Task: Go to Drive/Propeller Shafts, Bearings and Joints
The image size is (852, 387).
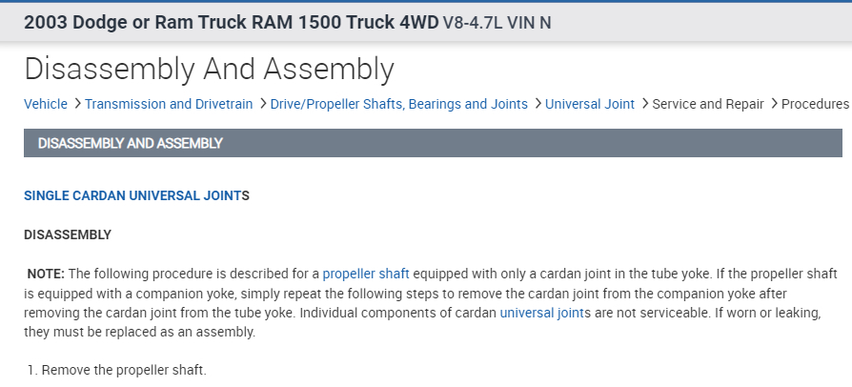Action: 398,104
